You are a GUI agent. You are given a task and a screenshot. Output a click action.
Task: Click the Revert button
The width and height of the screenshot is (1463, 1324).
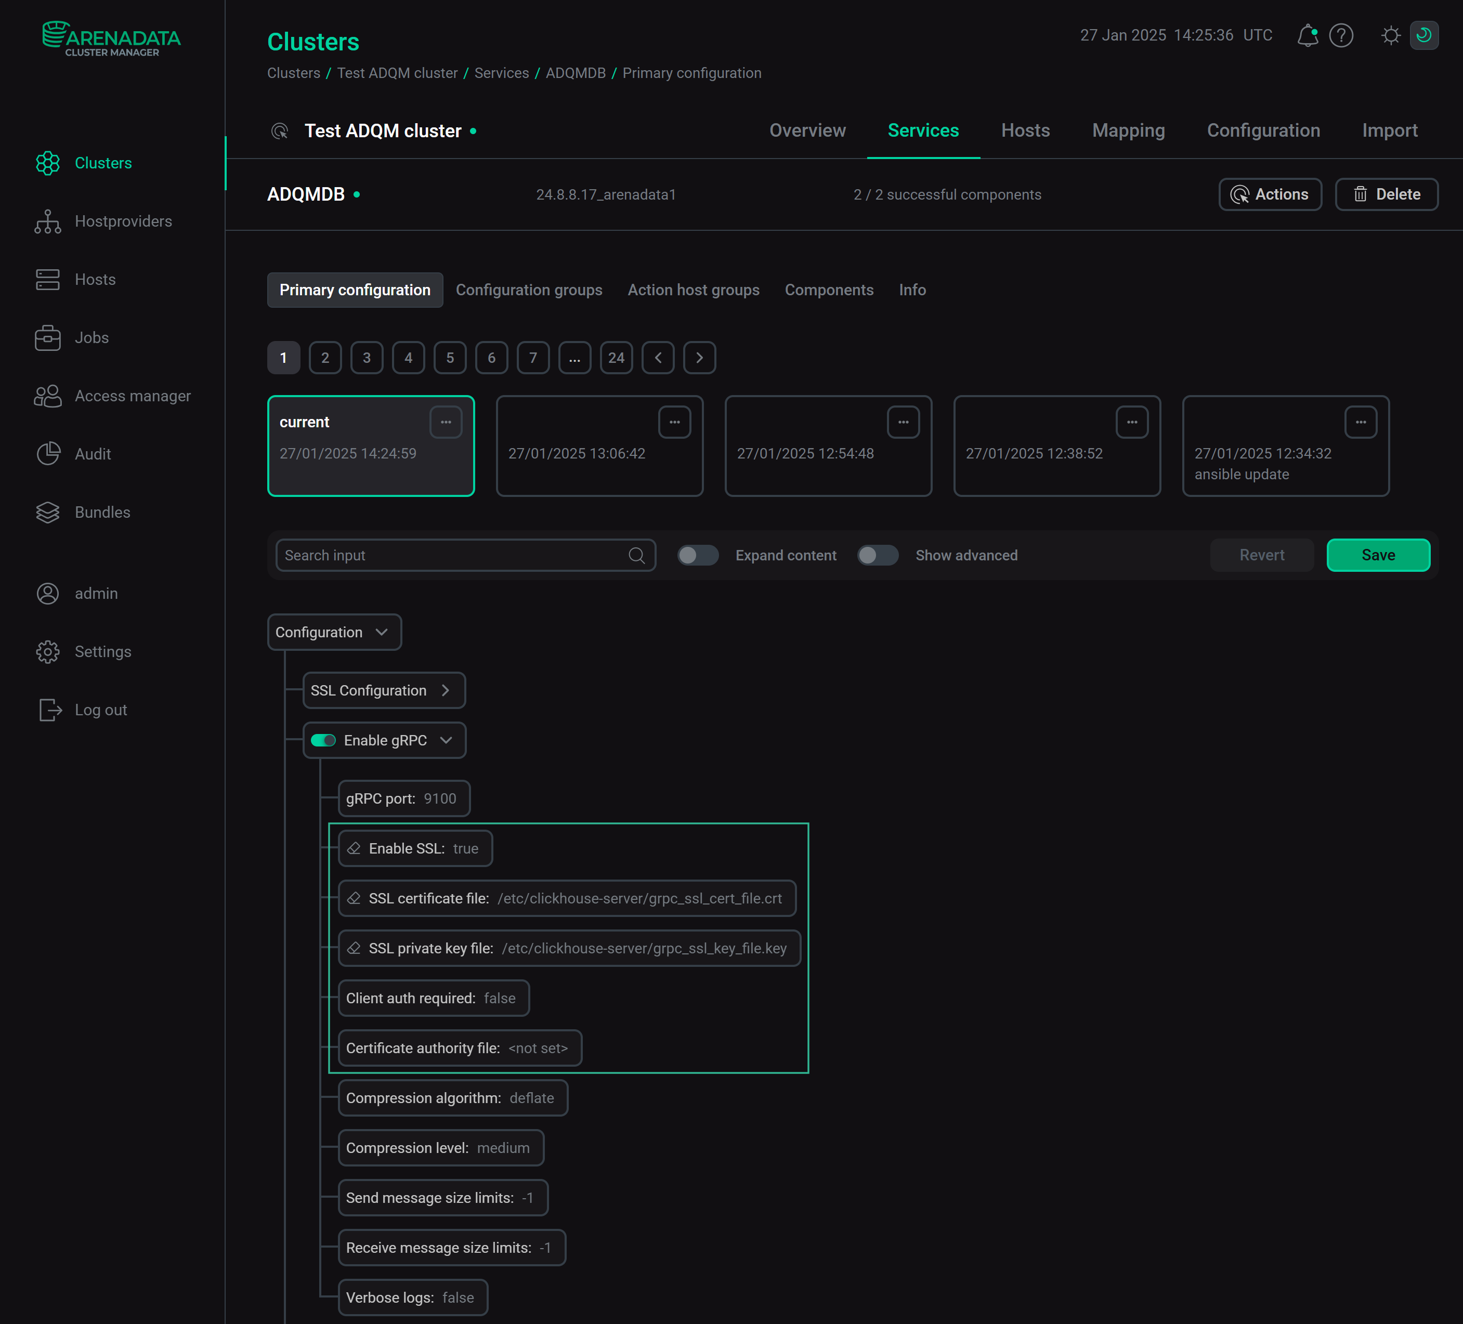tap(1262, 555)
